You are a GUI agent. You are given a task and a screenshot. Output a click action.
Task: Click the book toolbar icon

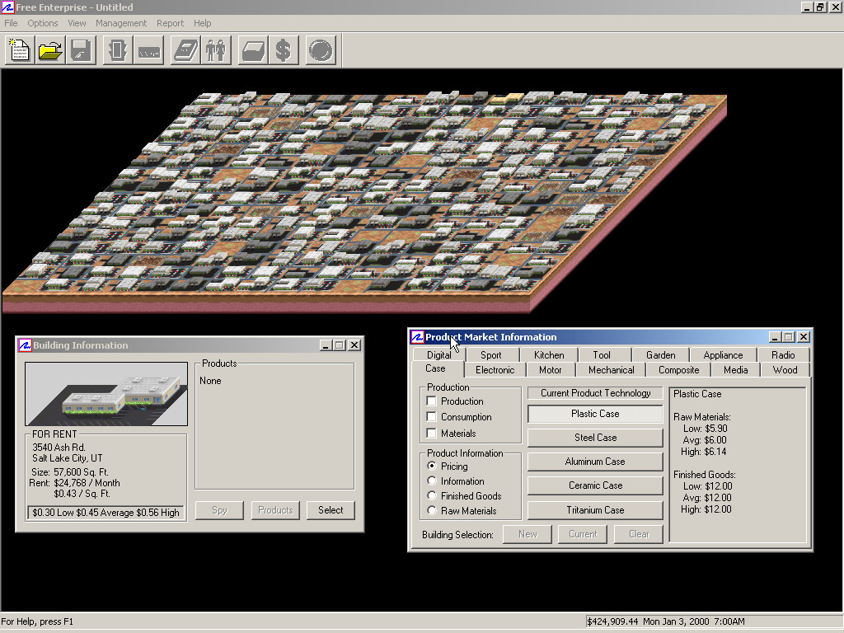[185, 50]
